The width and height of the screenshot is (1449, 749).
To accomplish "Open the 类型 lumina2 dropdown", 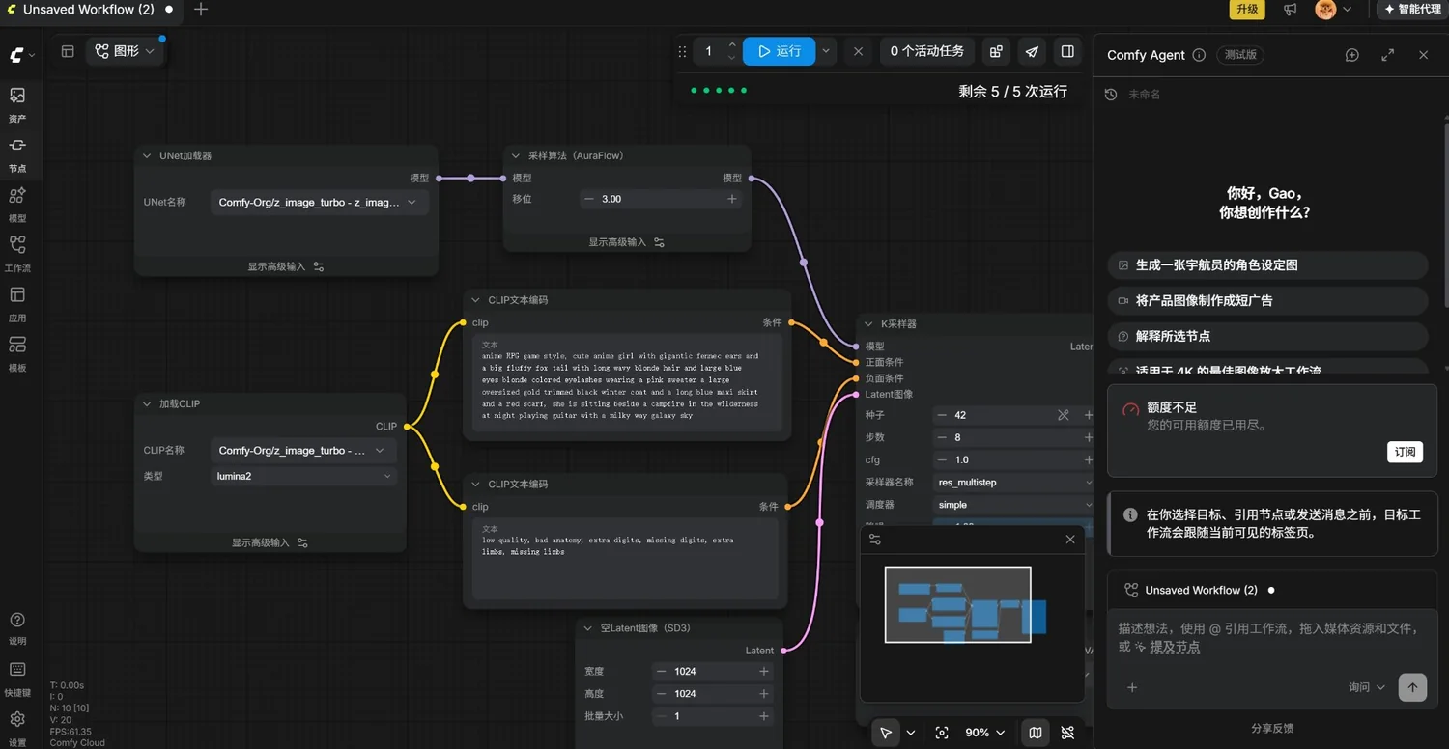I will coord(303,476).
